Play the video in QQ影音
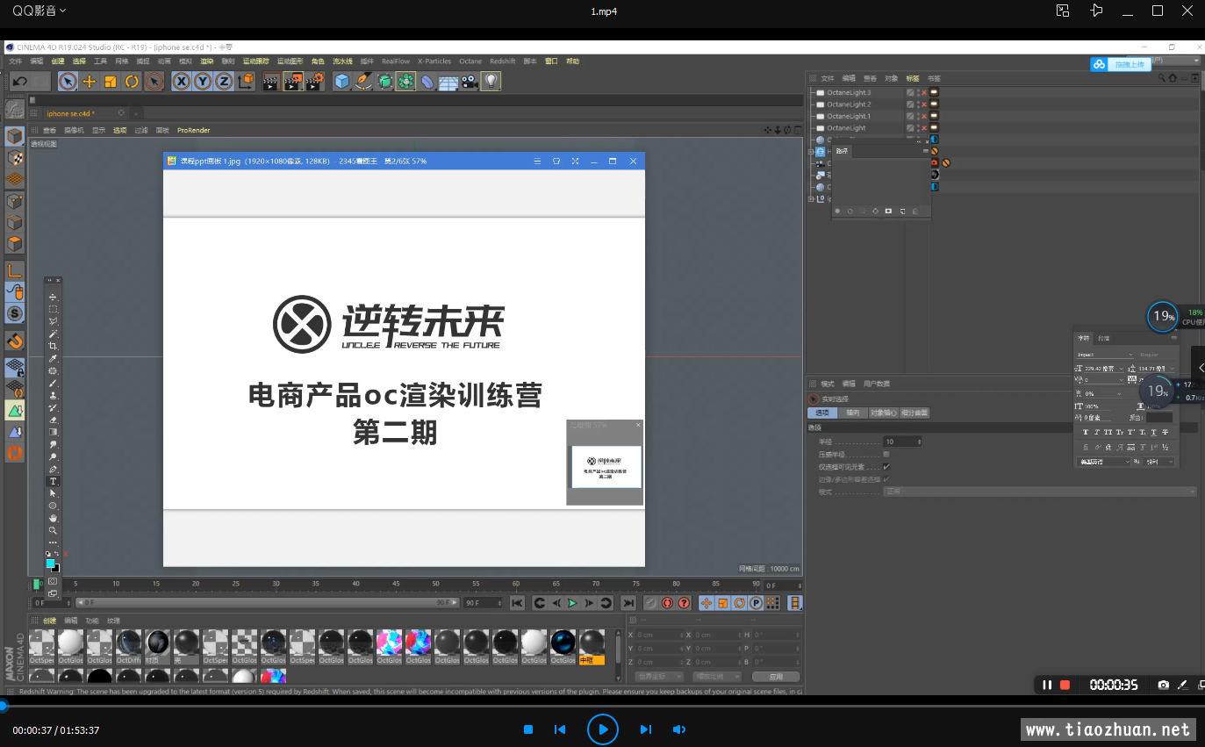 pyautogui.click(x=602, y=729)
